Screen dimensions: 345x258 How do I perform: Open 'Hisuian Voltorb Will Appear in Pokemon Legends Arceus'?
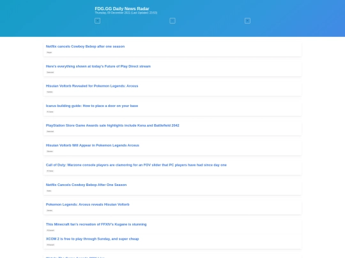(x=93, y=145)
